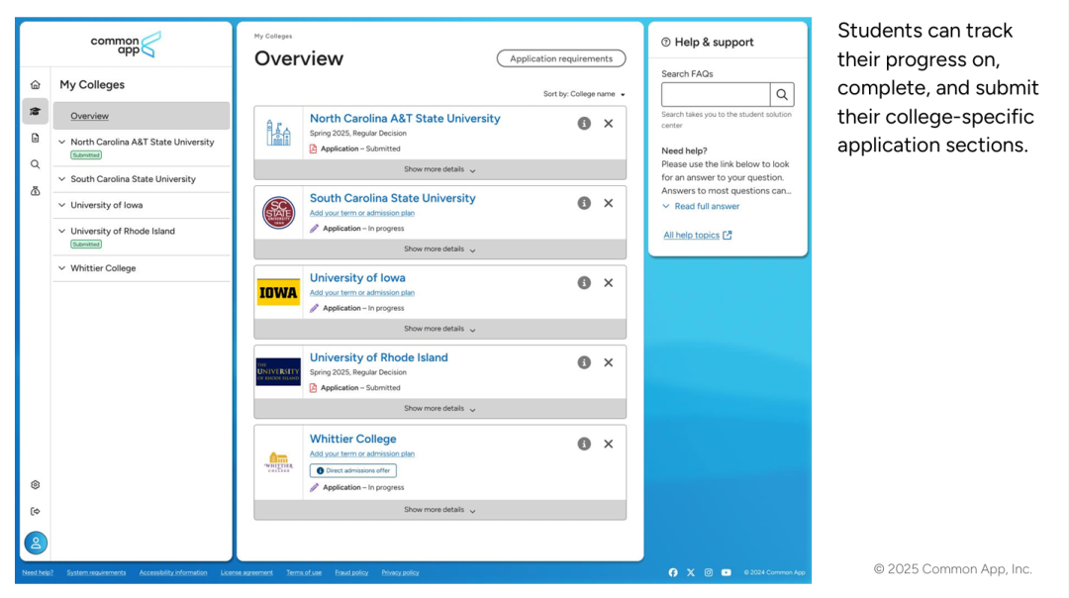Add term or admission plan for Whittier College
This screenshot has width=1069, height=598.
(362, 453)
